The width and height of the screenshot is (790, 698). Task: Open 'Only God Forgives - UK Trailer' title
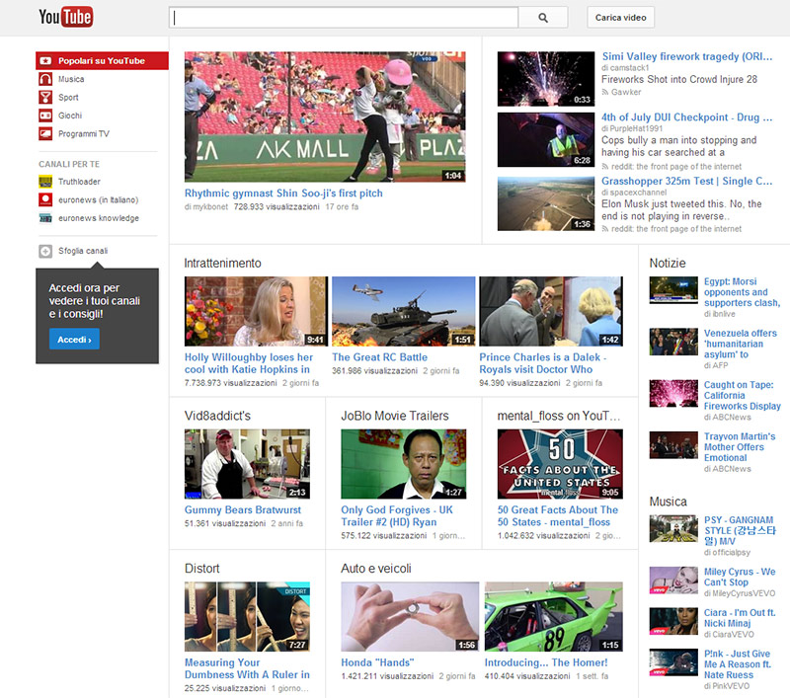point(397,515)
